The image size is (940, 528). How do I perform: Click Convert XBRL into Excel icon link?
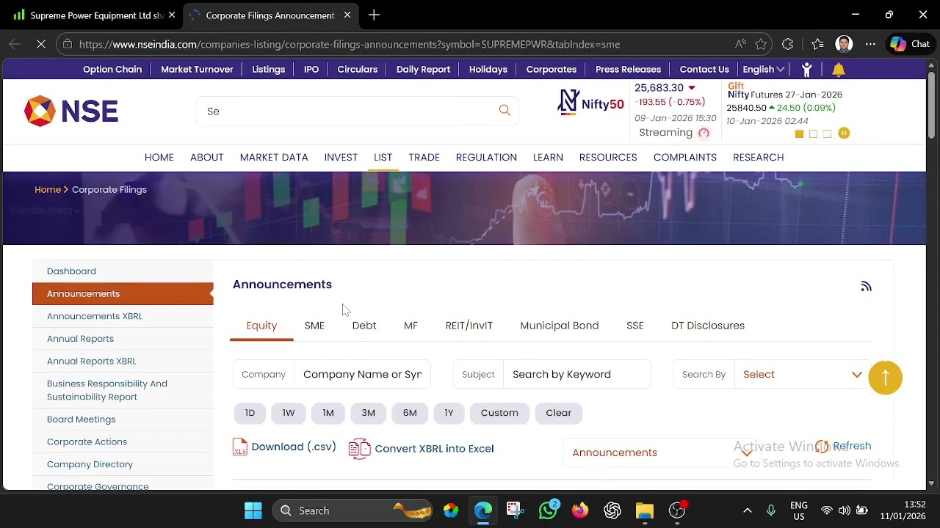[422, 449]
